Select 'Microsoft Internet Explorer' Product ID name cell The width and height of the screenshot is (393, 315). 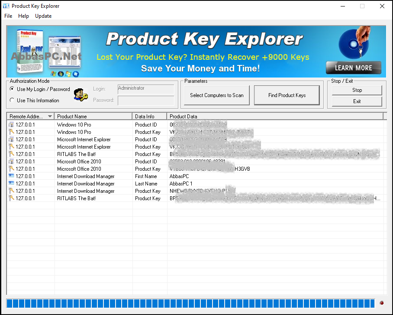[x=84, y=140]
